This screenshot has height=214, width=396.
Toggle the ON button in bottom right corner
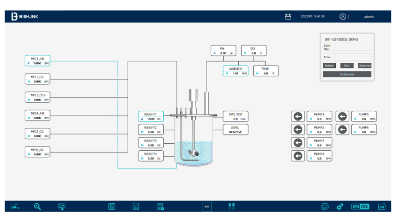[381, 206]
